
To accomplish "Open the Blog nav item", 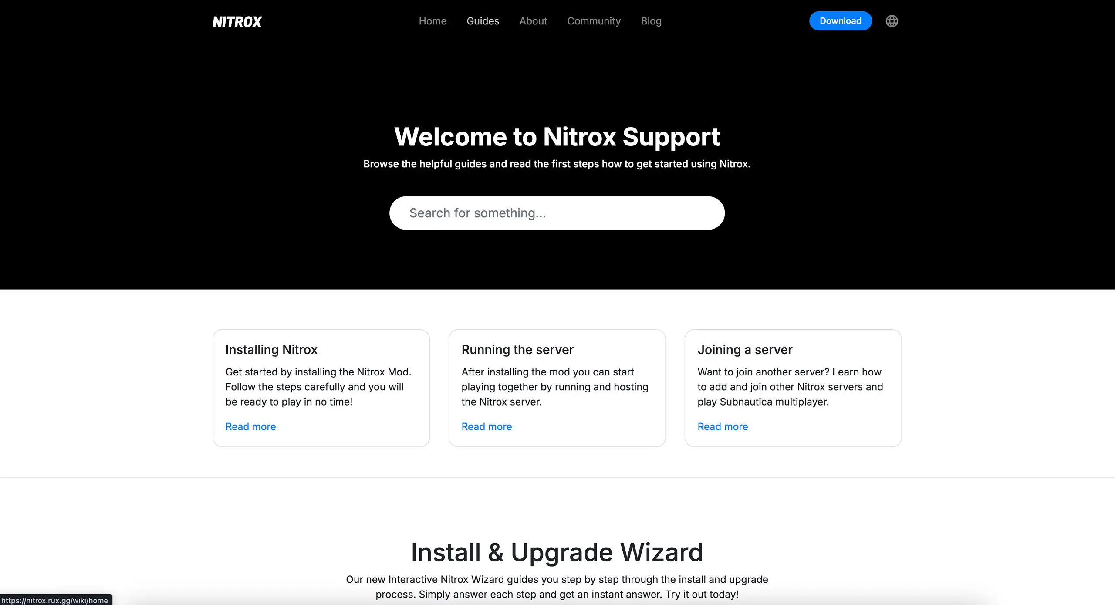I will (651, 21).
